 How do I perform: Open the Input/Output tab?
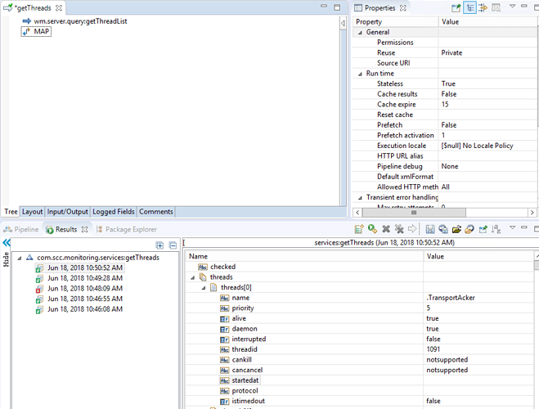pyautogui.click(x=68, y=212)
